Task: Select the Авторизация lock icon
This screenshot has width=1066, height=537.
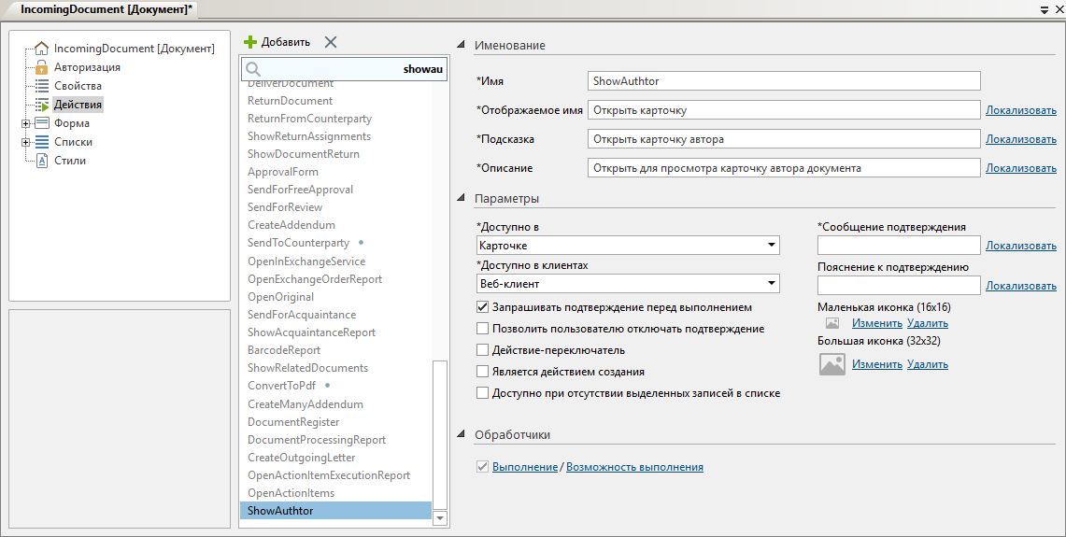Action: click(x=41, y=67)
